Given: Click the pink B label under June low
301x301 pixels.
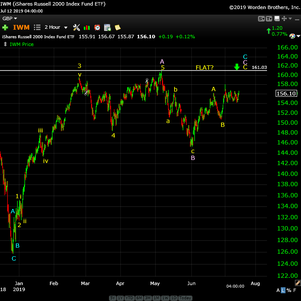Looking at the screenshot, I should [x=193, y=158].
